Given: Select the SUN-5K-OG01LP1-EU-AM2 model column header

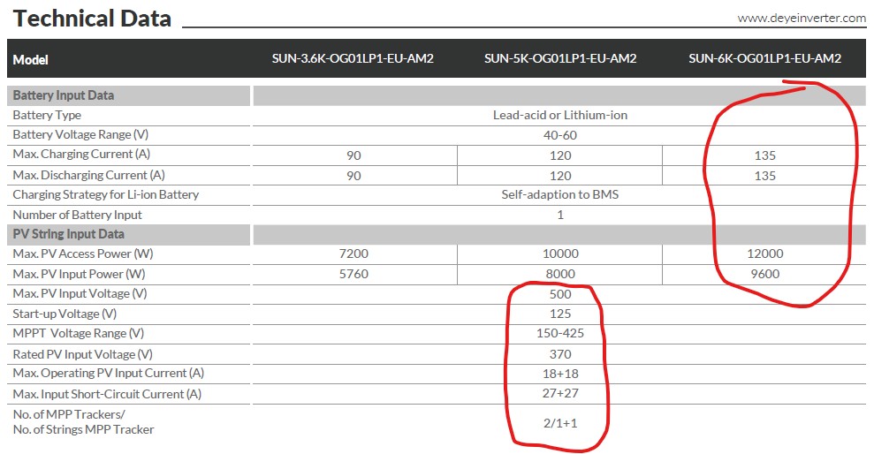Looking at the screenshot, I should (560, 59).
